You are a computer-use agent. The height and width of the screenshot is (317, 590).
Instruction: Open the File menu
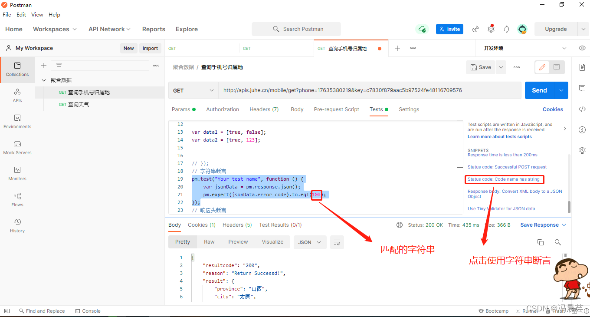pyautogui.click(x=7, y=14)
